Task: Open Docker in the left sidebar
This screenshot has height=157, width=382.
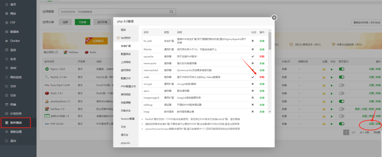Action: tap(15, 40)
